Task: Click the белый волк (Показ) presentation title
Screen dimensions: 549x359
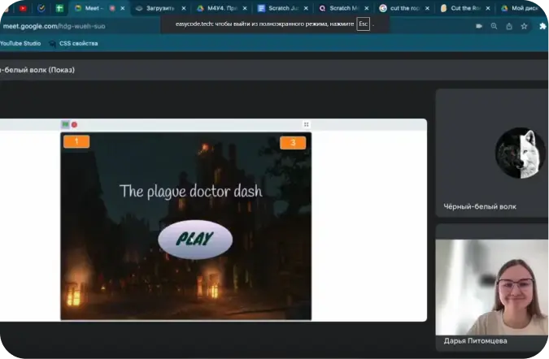Action: click(37, 70)
